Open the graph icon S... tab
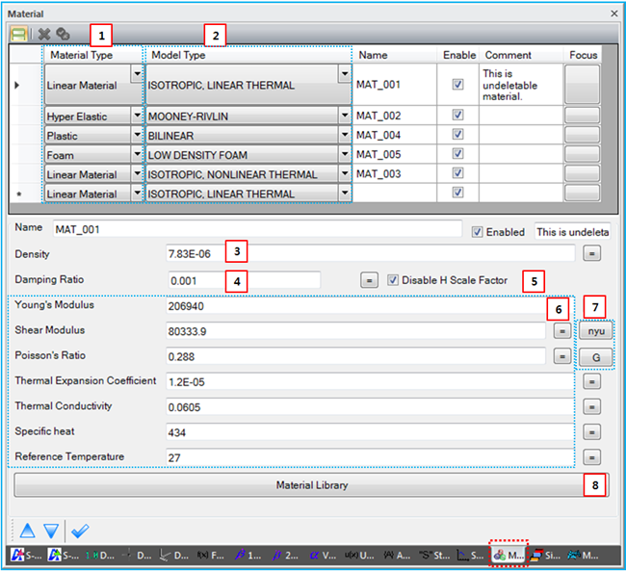The width and height of the screenshot is (626, 571). 470,555
